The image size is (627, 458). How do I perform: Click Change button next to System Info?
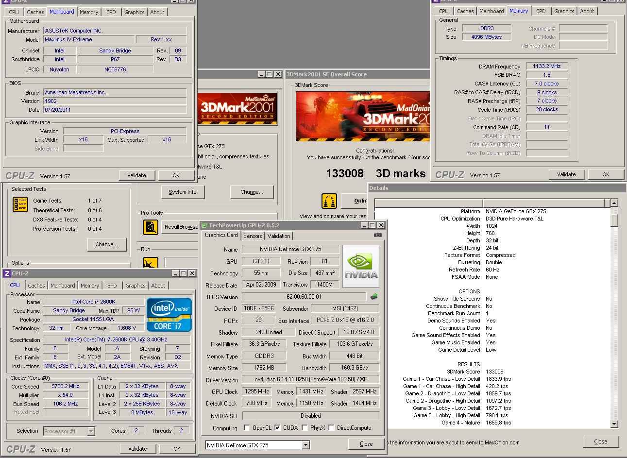(252, 192)
